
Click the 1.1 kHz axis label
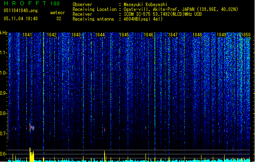point(4,53)
